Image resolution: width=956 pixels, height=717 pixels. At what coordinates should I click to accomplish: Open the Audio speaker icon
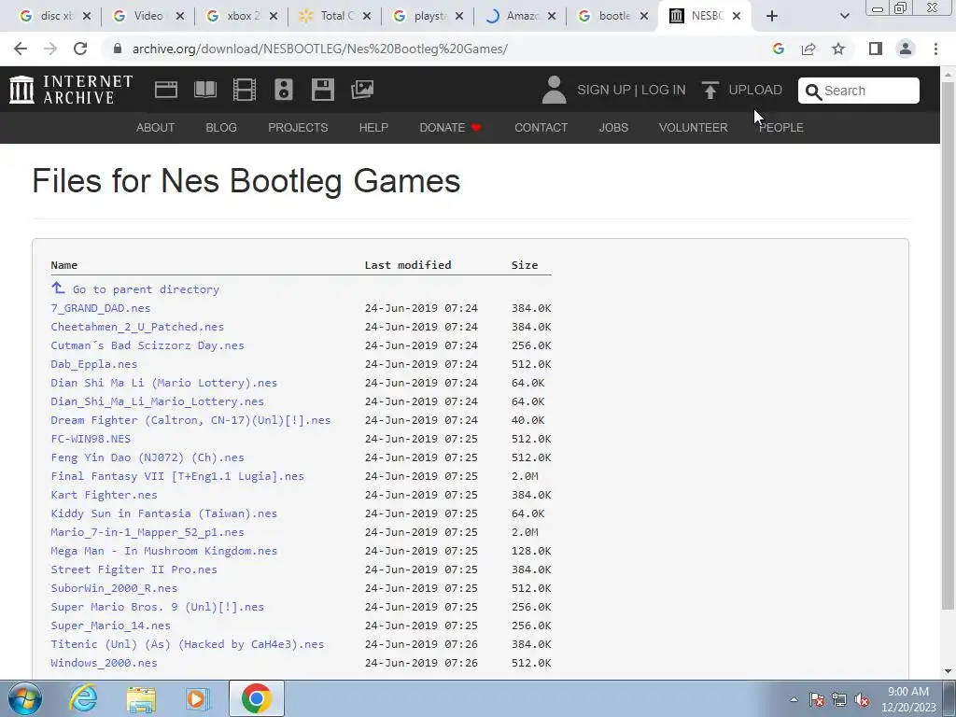pyautogui.click(x=284, y=90)
